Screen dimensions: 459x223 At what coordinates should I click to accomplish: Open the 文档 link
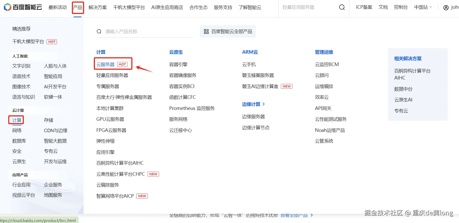[x=383, y=7]
